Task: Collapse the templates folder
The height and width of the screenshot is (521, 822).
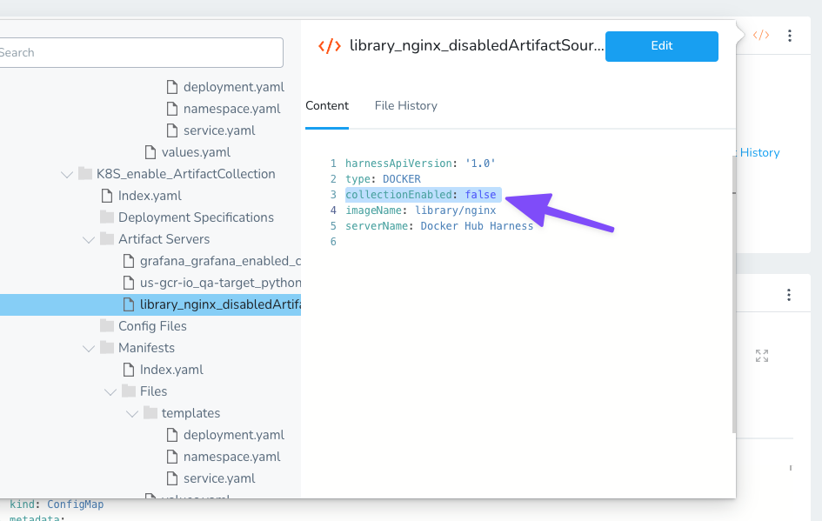Action: (x=132, y=413)
